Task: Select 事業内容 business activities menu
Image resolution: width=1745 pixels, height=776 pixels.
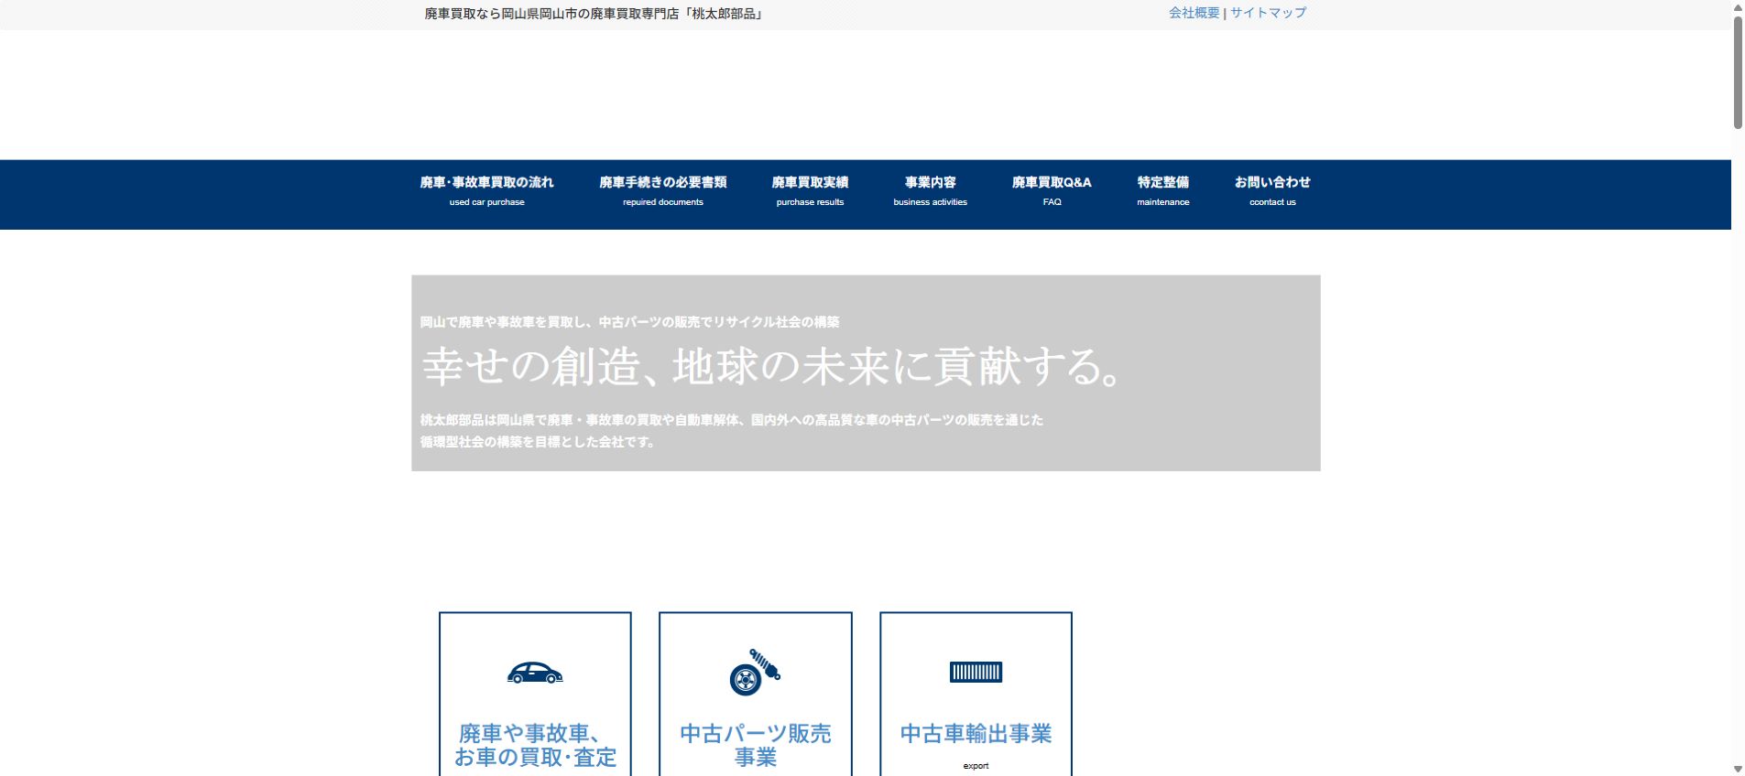Action: click(x=930, y=191)
